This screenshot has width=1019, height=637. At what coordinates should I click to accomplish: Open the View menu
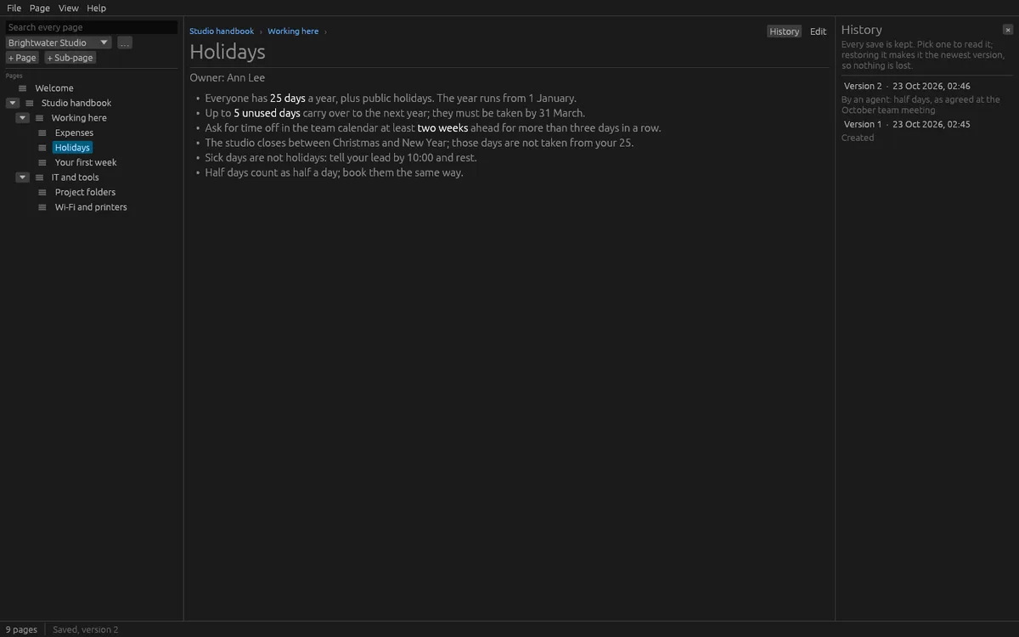coord(69,8)
